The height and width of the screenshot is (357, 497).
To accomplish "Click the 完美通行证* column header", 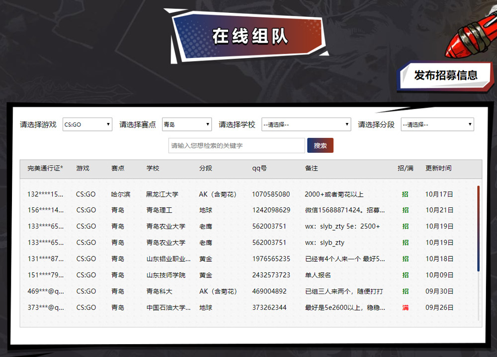I will pos(45,169).
